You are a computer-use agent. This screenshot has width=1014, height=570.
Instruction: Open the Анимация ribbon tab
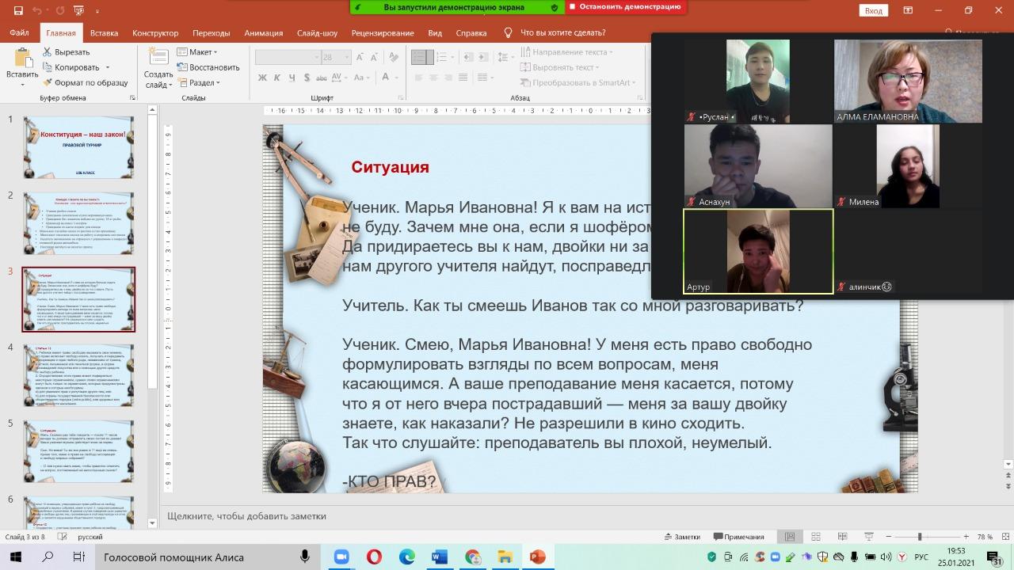click(263, 33)
